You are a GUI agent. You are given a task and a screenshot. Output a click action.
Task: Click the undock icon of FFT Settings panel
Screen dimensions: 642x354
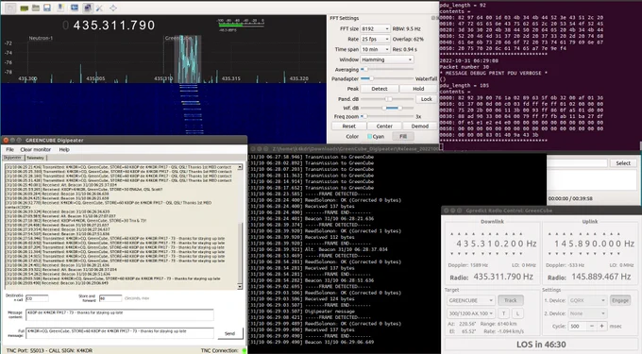(433, 18)
